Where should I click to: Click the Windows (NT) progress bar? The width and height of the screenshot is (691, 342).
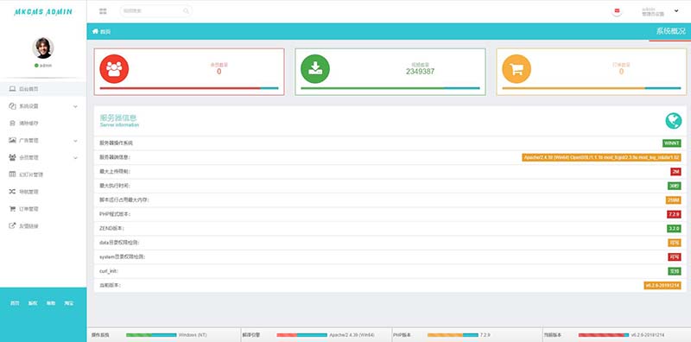click(151, 335)
